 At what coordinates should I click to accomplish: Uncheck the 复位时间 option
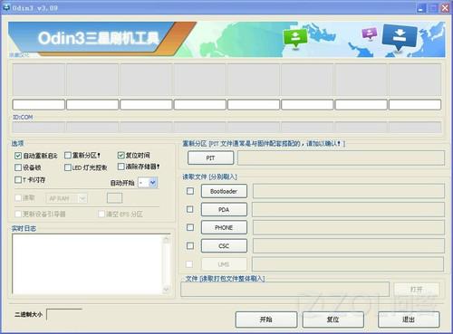(120, 155)
